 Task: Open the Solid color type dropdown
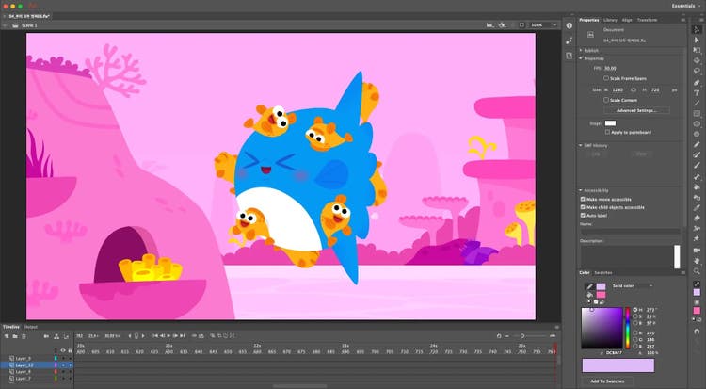point(632,285)
